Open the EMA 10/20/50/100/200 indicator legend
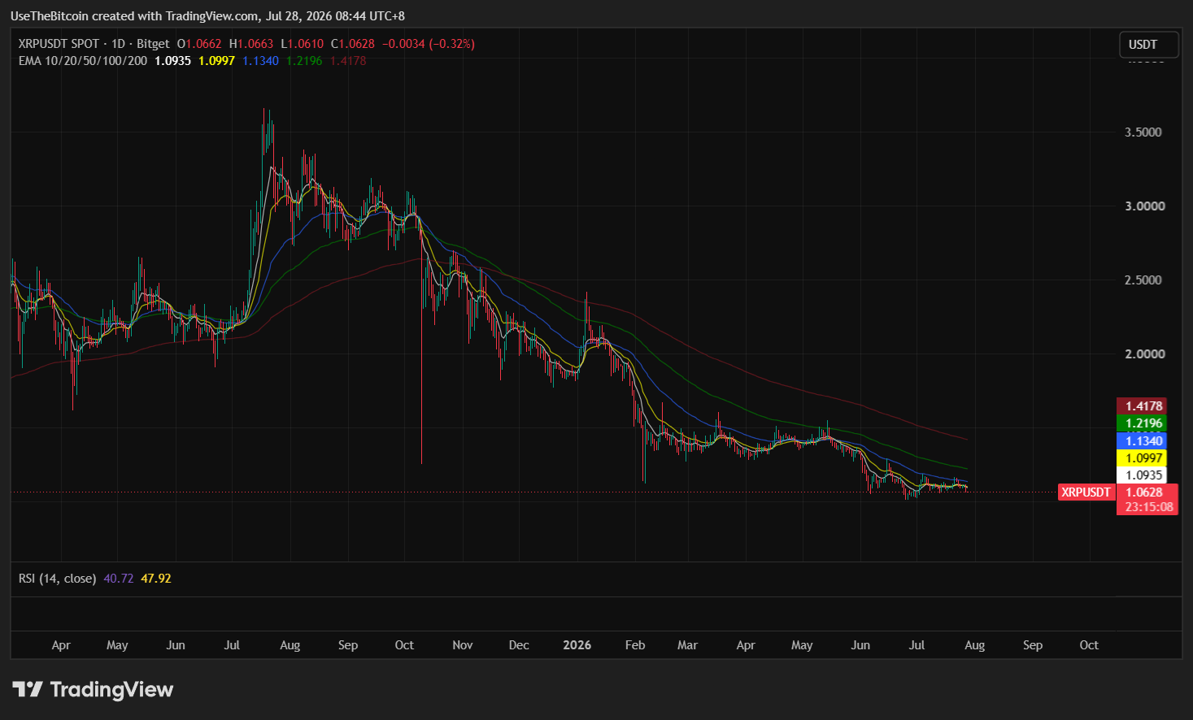Viewport: 1193px width, 720px height. 82,61
